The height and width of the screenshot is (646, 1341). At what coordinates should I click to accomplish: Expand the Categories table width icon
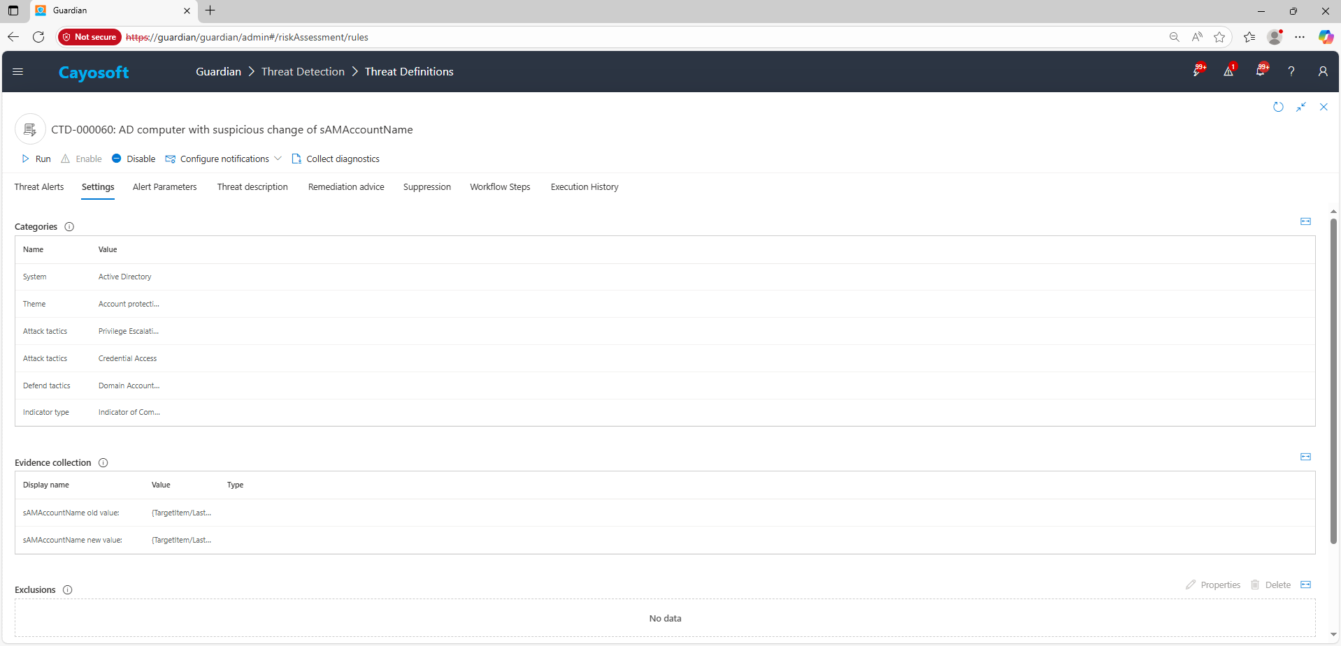pos(1305,221)
